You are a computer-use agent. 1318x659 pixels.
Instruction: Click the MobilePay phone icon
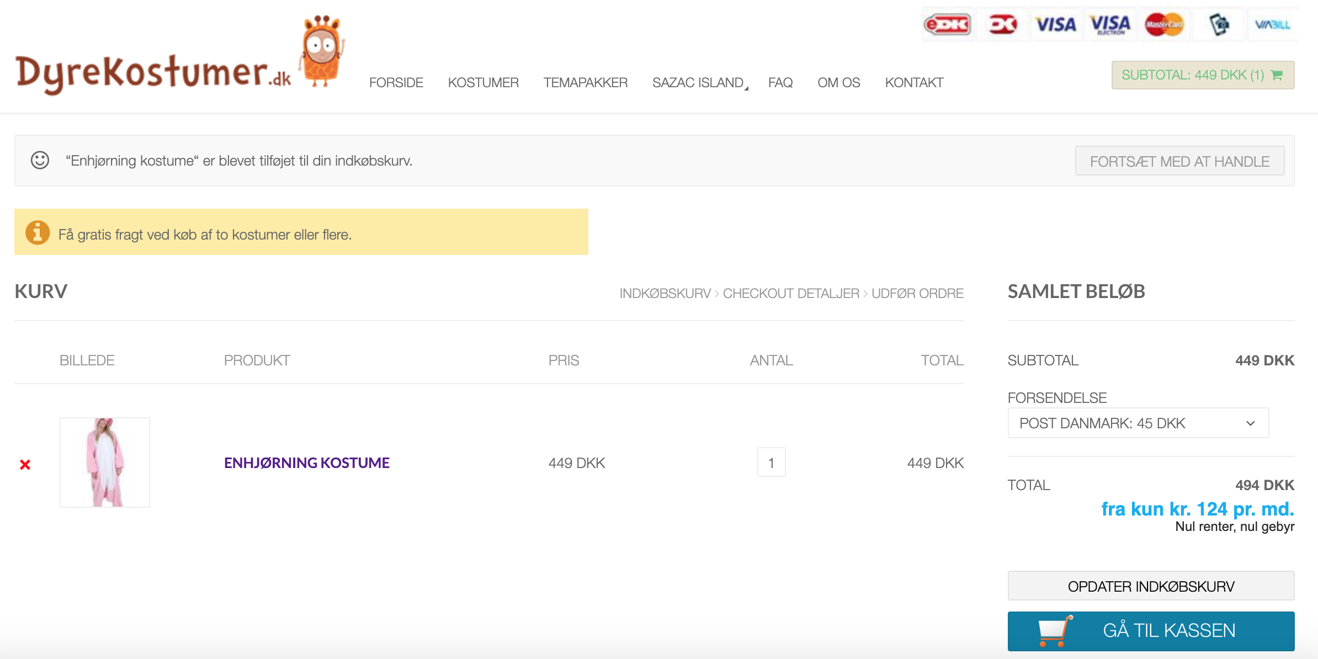1219,25
